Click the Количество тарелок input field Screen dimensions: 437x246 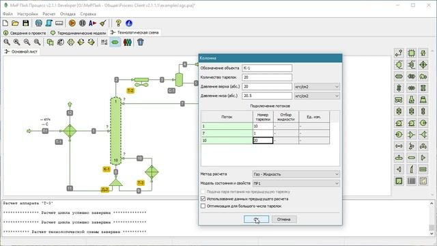267,77
